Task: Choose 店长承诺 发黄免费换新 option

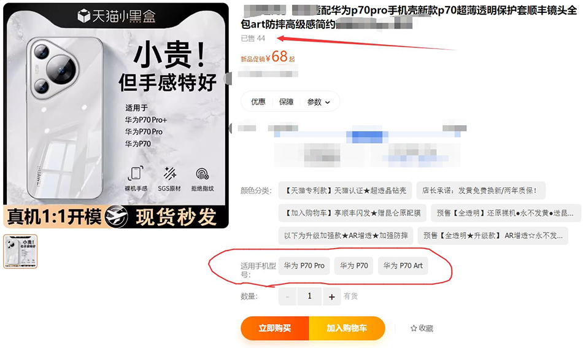Action: (481, 191)
